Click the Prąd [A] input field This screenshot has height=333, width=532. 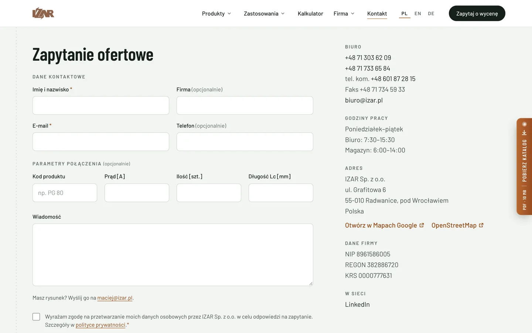click(137, 193)
